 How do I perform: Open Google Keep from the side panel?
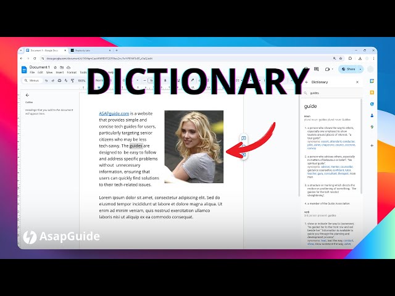pos(372,92)
